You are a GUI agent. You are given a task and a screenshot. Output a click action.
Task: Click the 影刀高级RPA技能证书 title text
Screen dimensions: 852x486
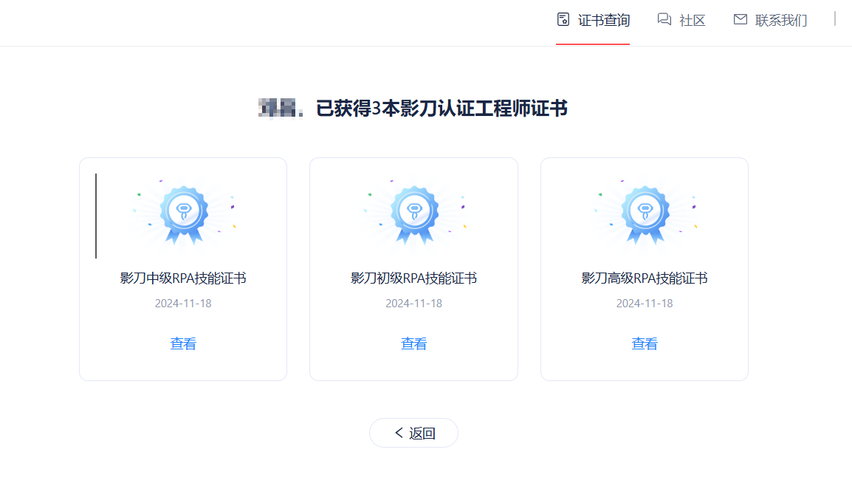pos(644,278)
